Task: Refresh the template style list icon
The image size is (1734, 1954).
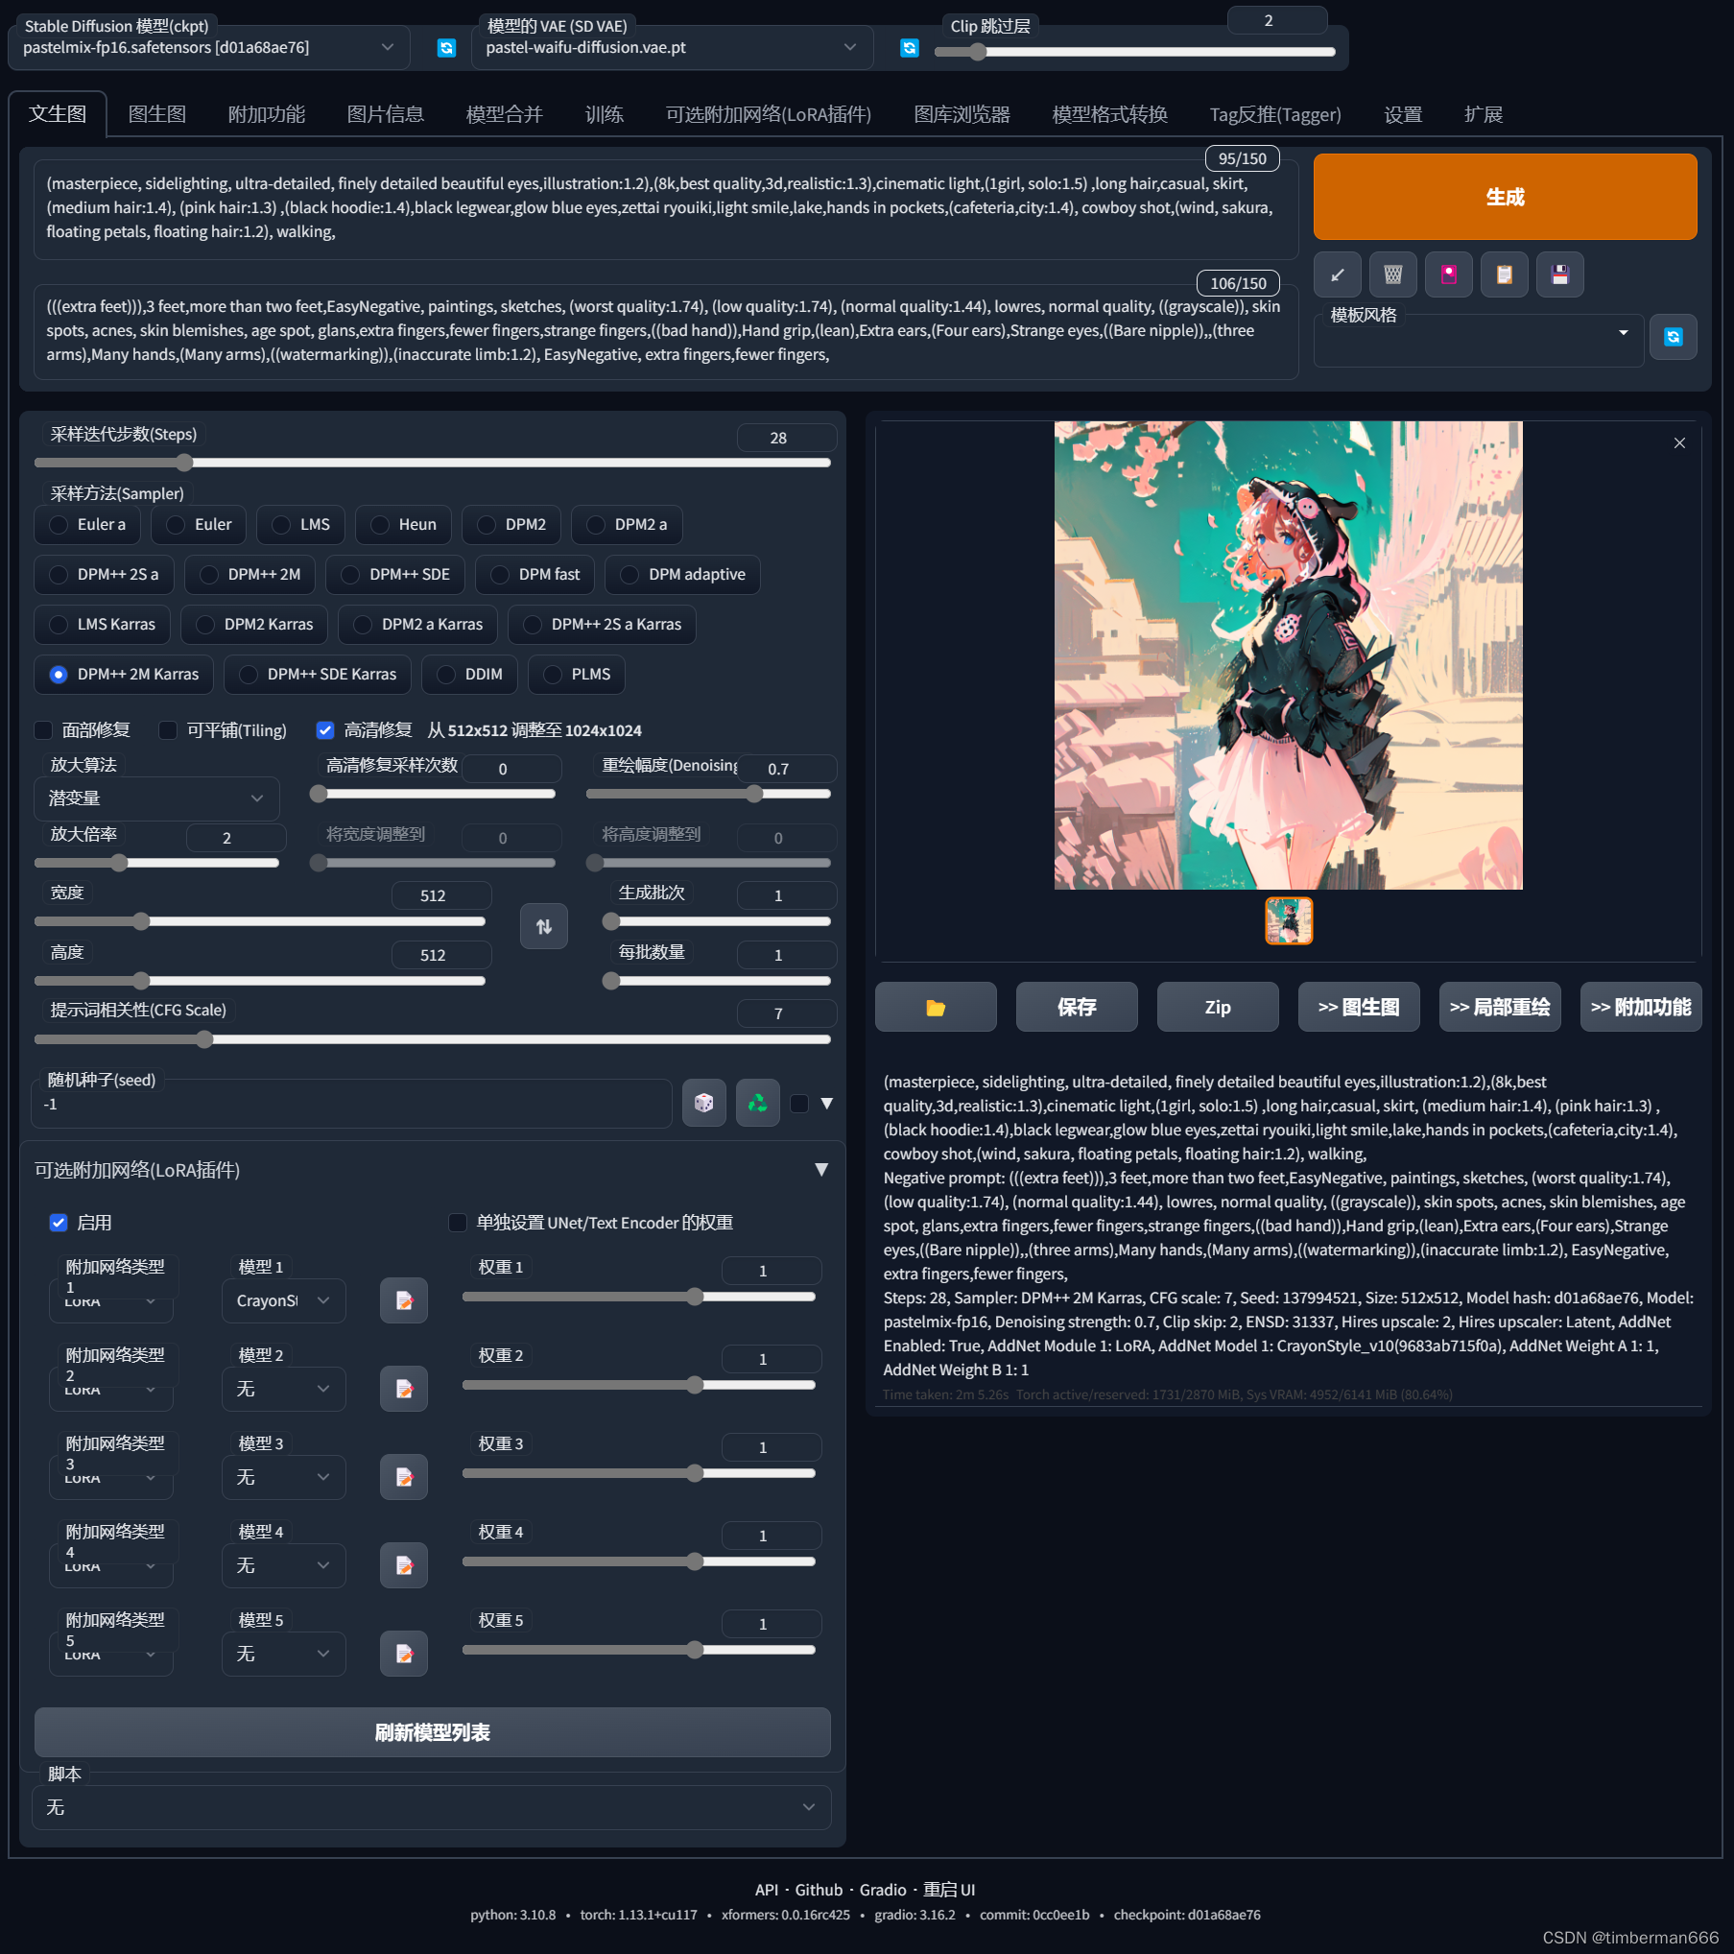Action: click(1674, 337)
